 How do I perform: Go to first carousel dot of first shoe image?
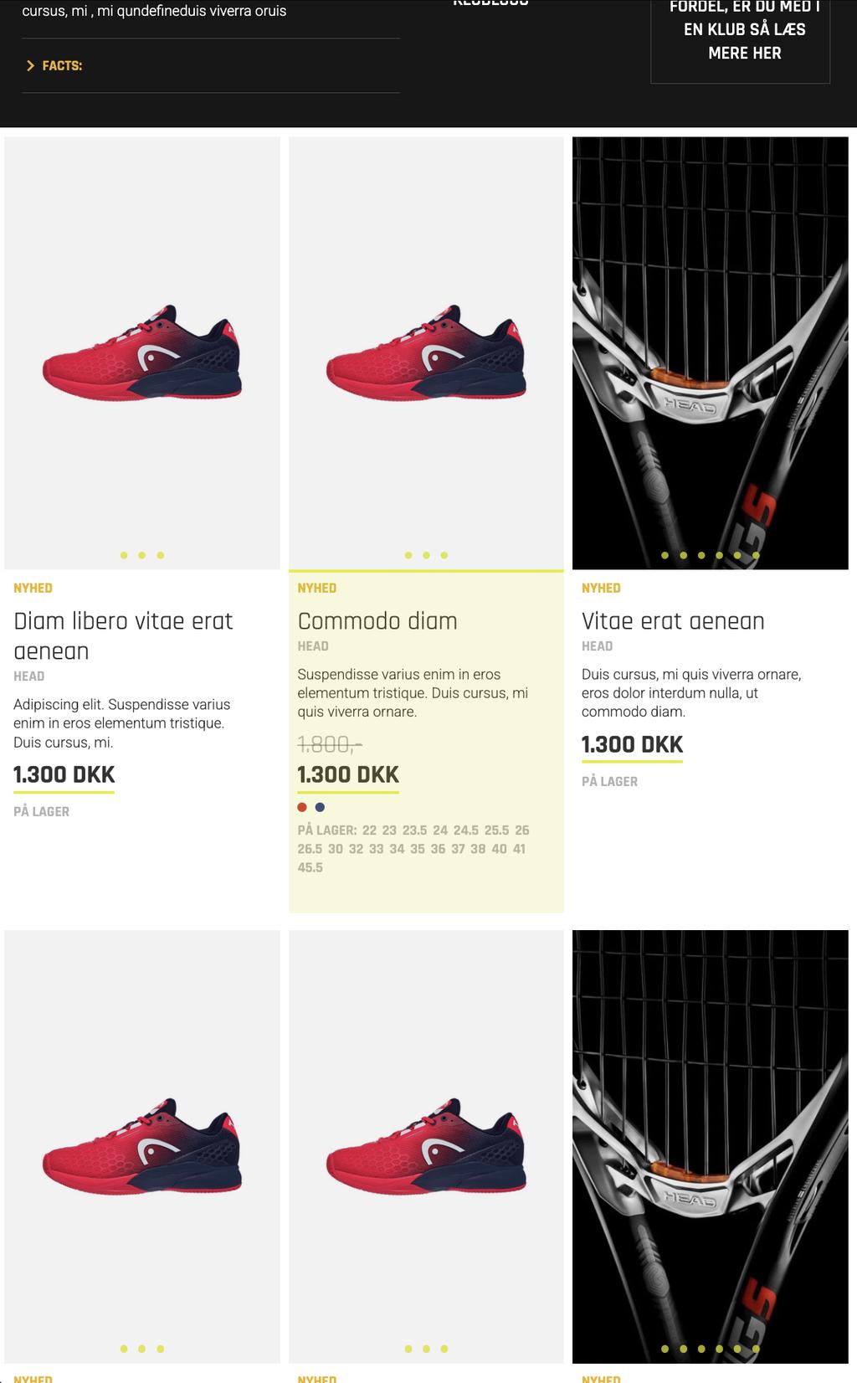pyautogui.click(x=124, y=555)
